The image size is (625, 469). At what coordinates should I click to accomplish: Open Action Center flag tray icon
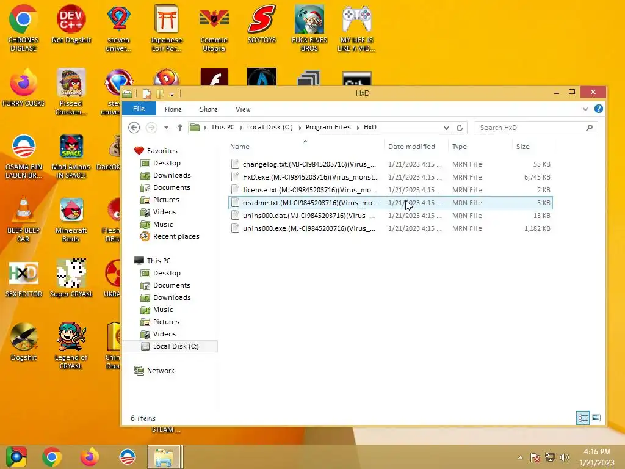point(535,457)
